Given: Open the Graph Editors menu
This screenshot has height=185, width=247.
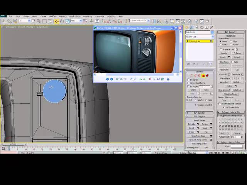Looking at the screenshot, I should [75, 16].
